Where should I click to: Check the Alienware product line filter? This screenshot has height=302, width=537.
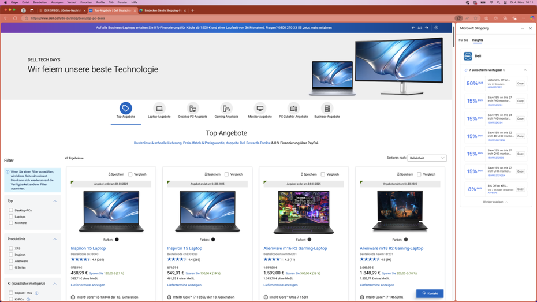(x=11, y=261)
